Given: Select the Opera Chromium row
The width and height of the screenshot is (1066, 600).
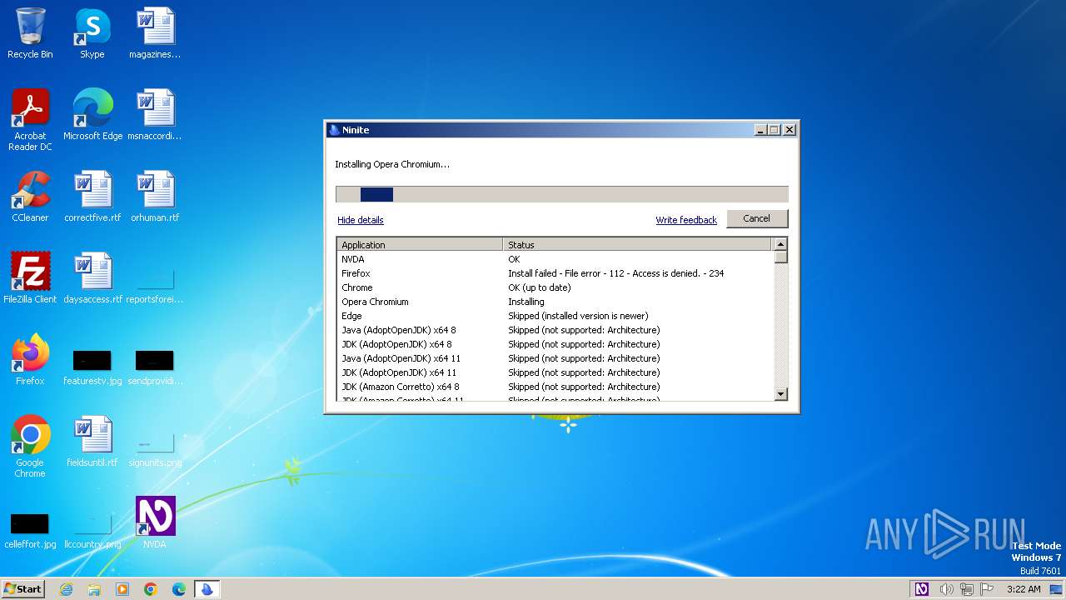Looking at the screenshot, I should [555, 302].
